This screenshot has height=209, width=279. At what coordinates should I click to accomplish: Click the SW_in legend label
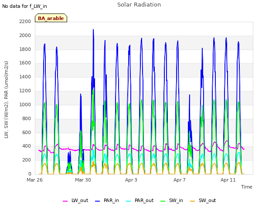tap(176, 200)
